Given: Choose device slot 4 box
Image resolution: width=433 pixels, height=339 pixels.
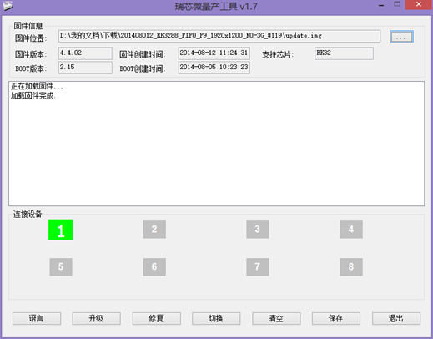Looking at the screenshot, I should pos(351,230).
